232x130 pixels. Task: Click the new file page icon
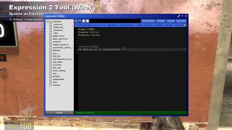(x=84, y=21)
